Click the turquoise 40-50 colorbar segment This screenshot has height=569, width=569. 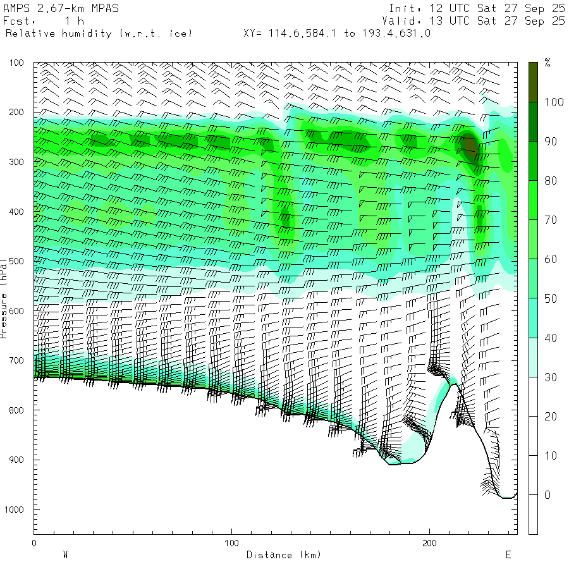pyautogui.click(x=533, y=318)
